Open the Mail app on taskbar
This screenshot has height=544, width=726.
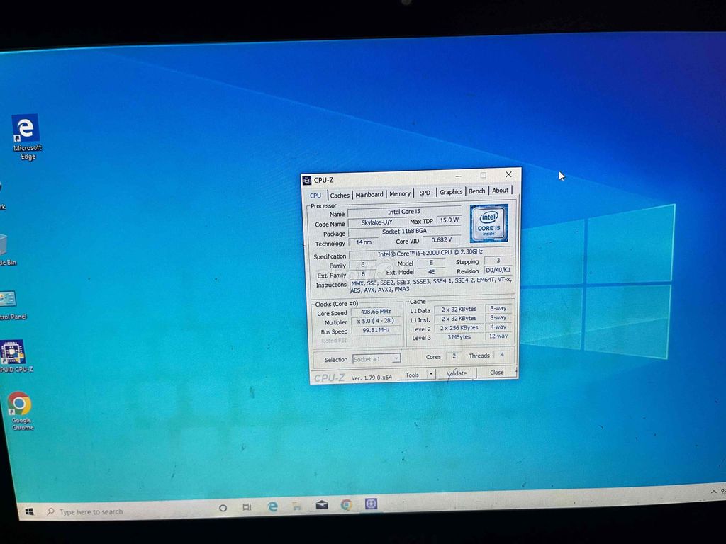[x=322, y=505]
